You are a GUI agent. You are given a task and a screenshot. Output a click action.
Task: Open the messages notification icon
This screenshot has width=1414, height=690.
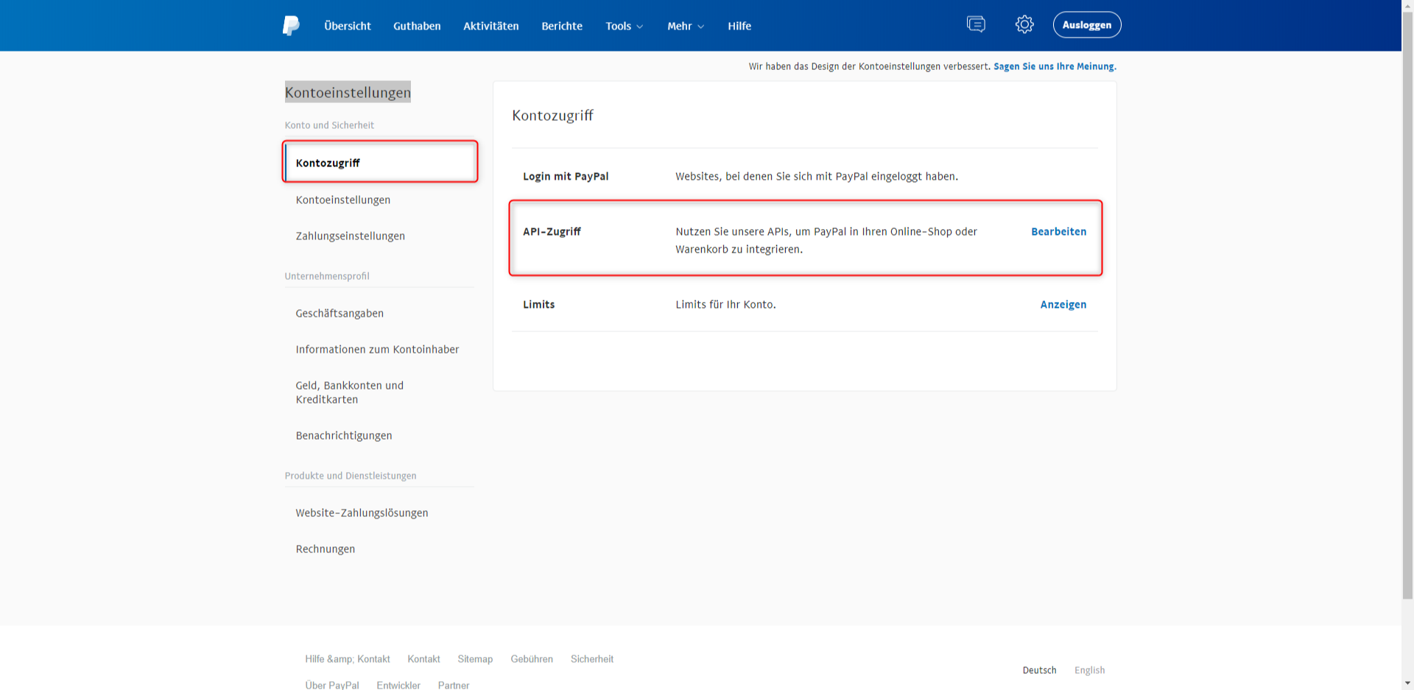pyautogui.click(x=976, y=25)
